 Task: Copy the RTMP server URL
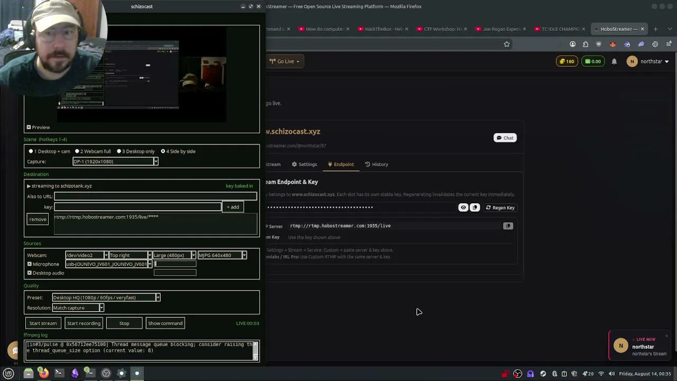pyautogui.click(x=508, y=226)
